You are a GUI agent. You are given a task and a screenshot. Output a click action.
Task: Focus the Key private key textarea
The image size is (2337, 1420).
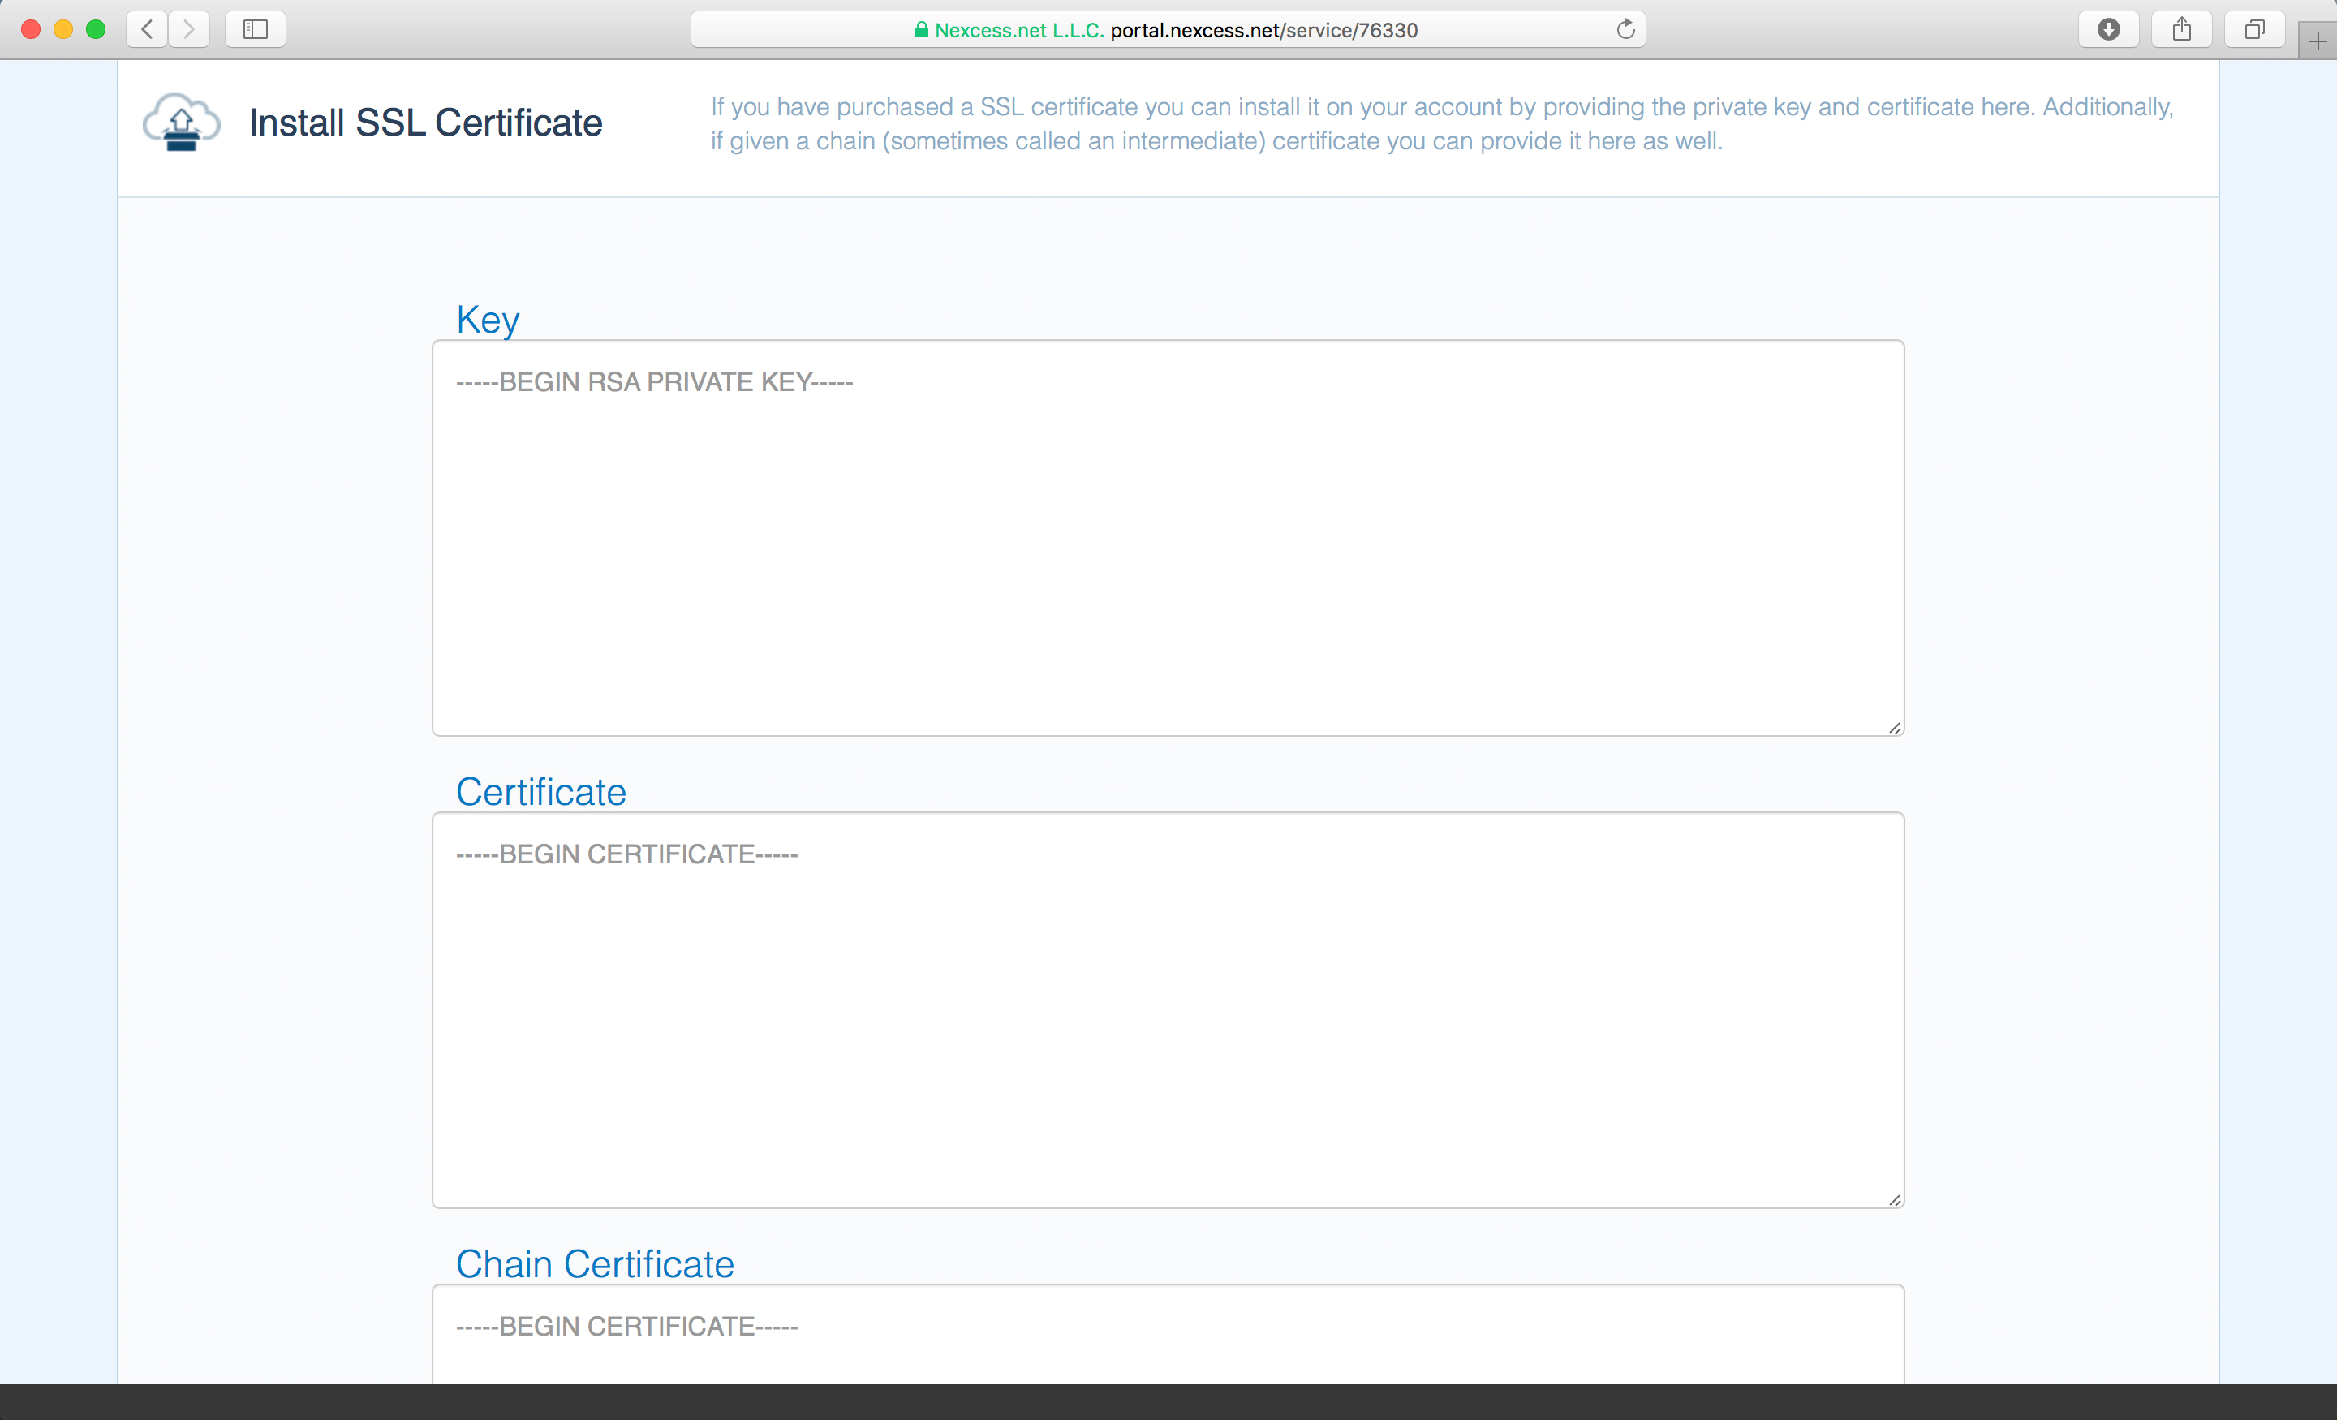1168,538
